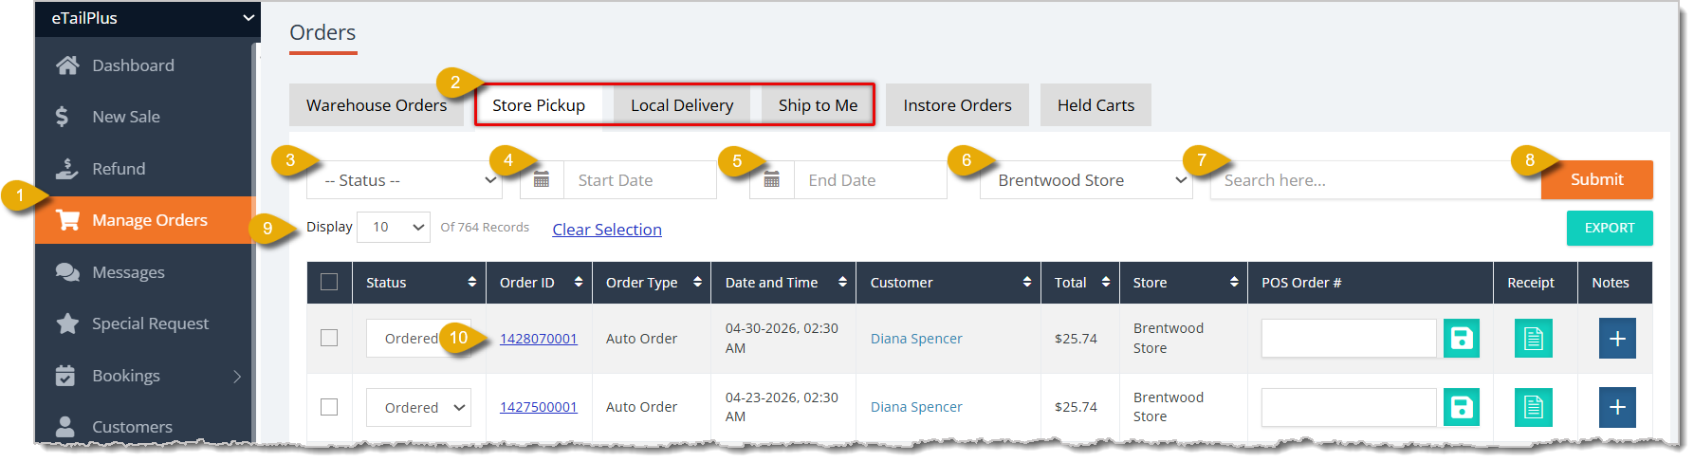Click the Messages chat bubbles icon
1694x462 pixels.
tap(67, 272)
